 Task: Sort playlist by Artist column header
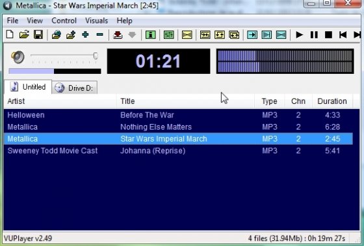pos(60,101)
